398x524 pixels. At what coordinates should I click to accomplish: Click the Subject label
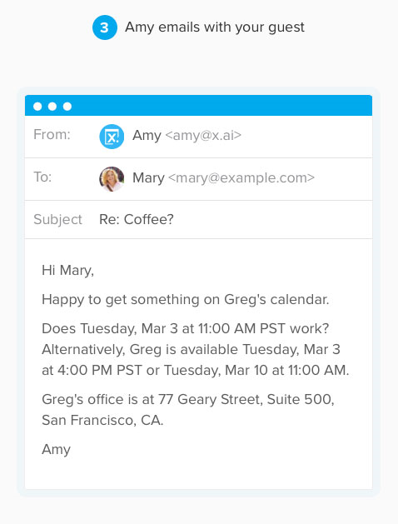[57, 220]
